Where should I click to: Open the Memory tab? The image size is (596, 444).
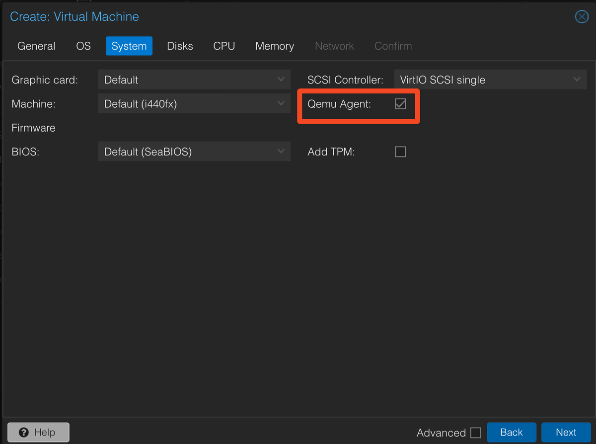tap(275, 46)
